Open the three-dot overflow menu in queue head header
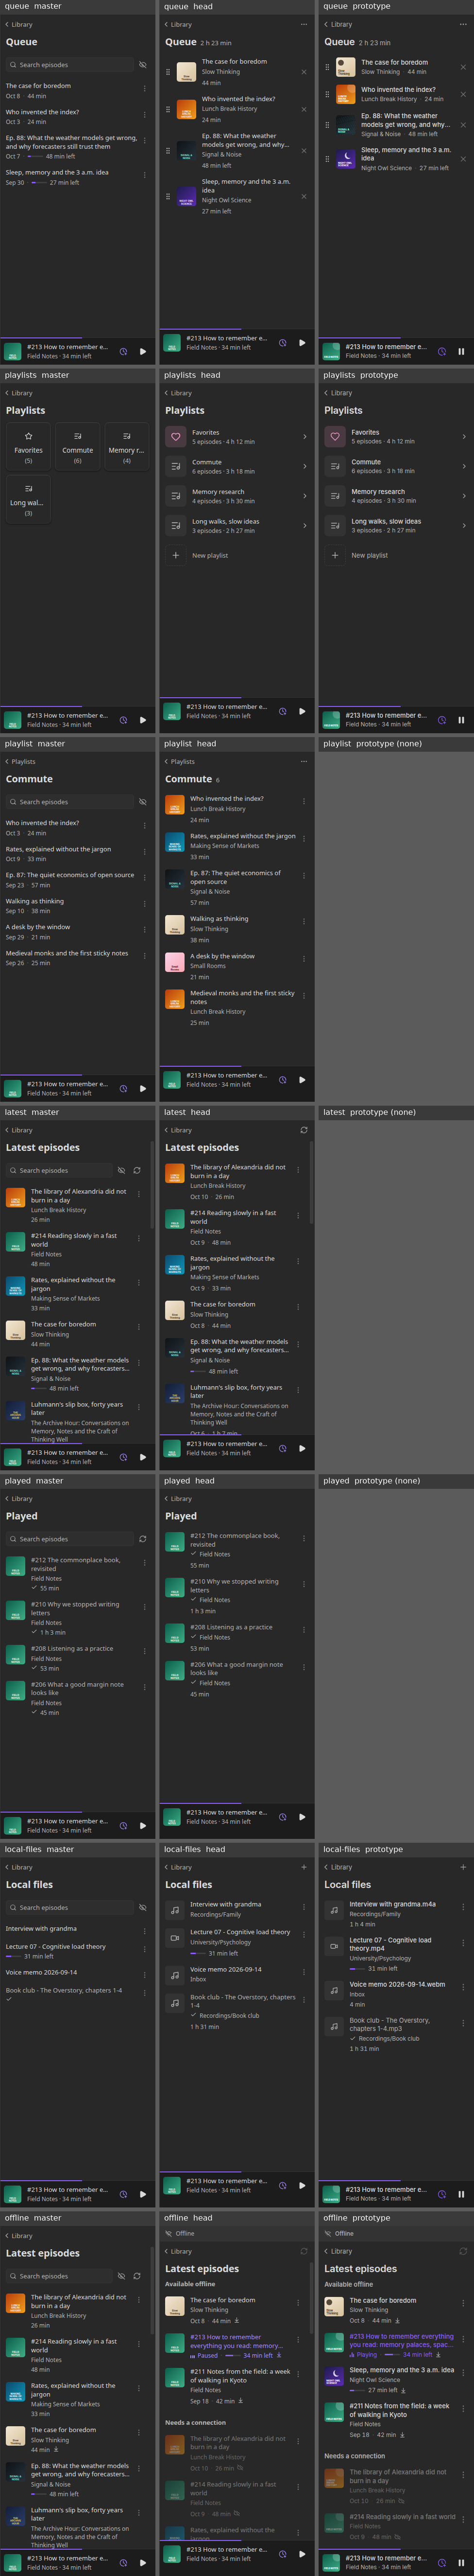Viewport: 474px width, 2576px height. pos(304,25)
